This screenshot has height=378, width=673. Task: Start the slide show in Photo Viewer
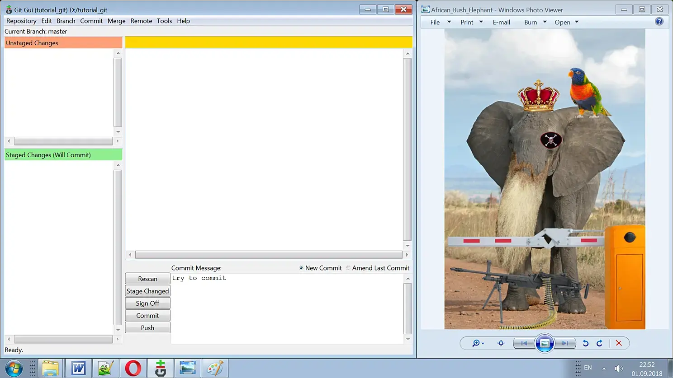545,343
